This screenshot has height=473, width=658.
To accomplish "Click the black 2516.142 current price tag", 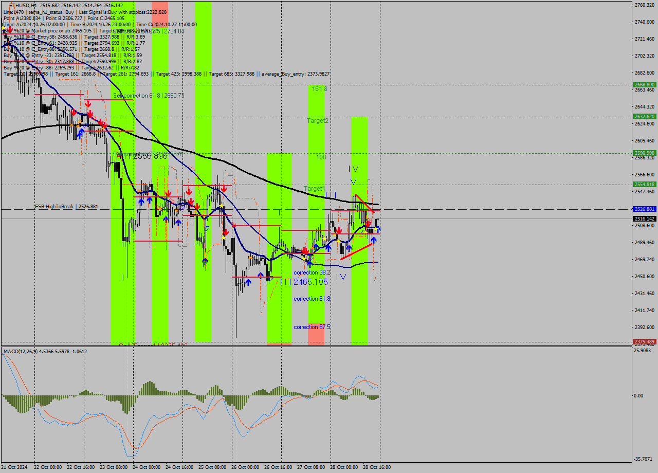I will (644, 219).
